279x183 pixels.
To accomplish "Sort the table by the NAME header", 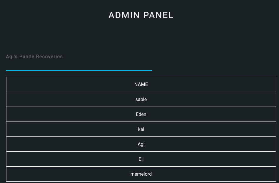I will coord(141,84).
